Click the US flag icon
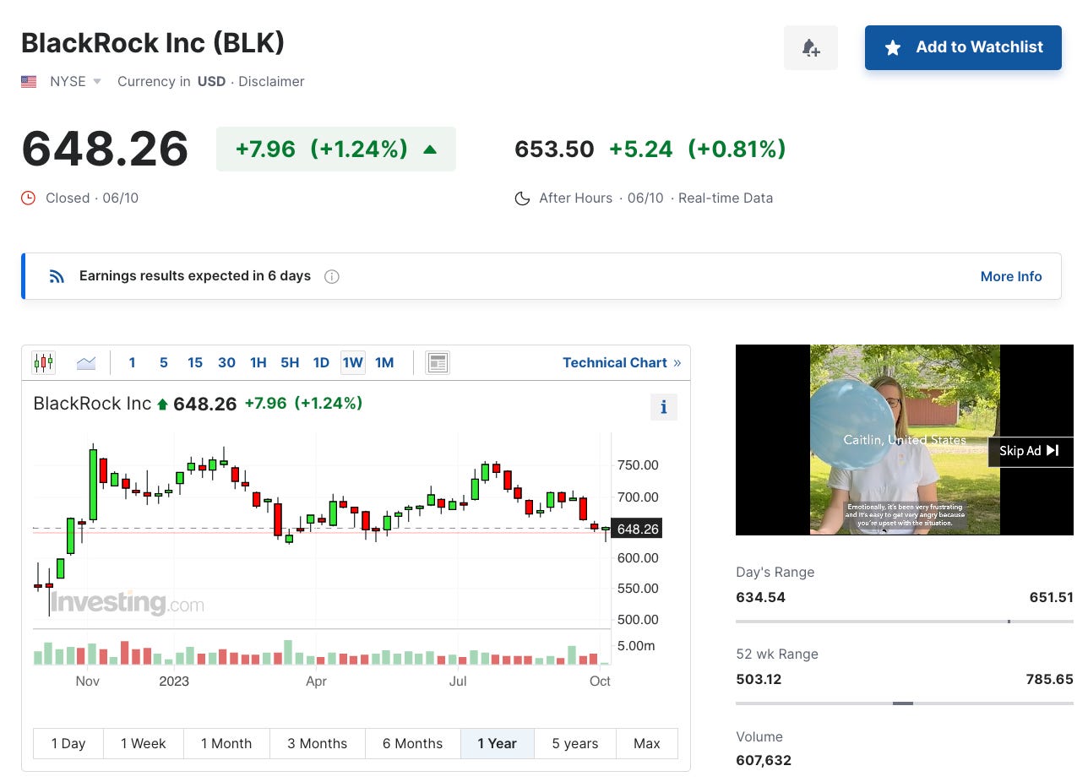This screenshot has width=1088, height=782. pos(29,82)
